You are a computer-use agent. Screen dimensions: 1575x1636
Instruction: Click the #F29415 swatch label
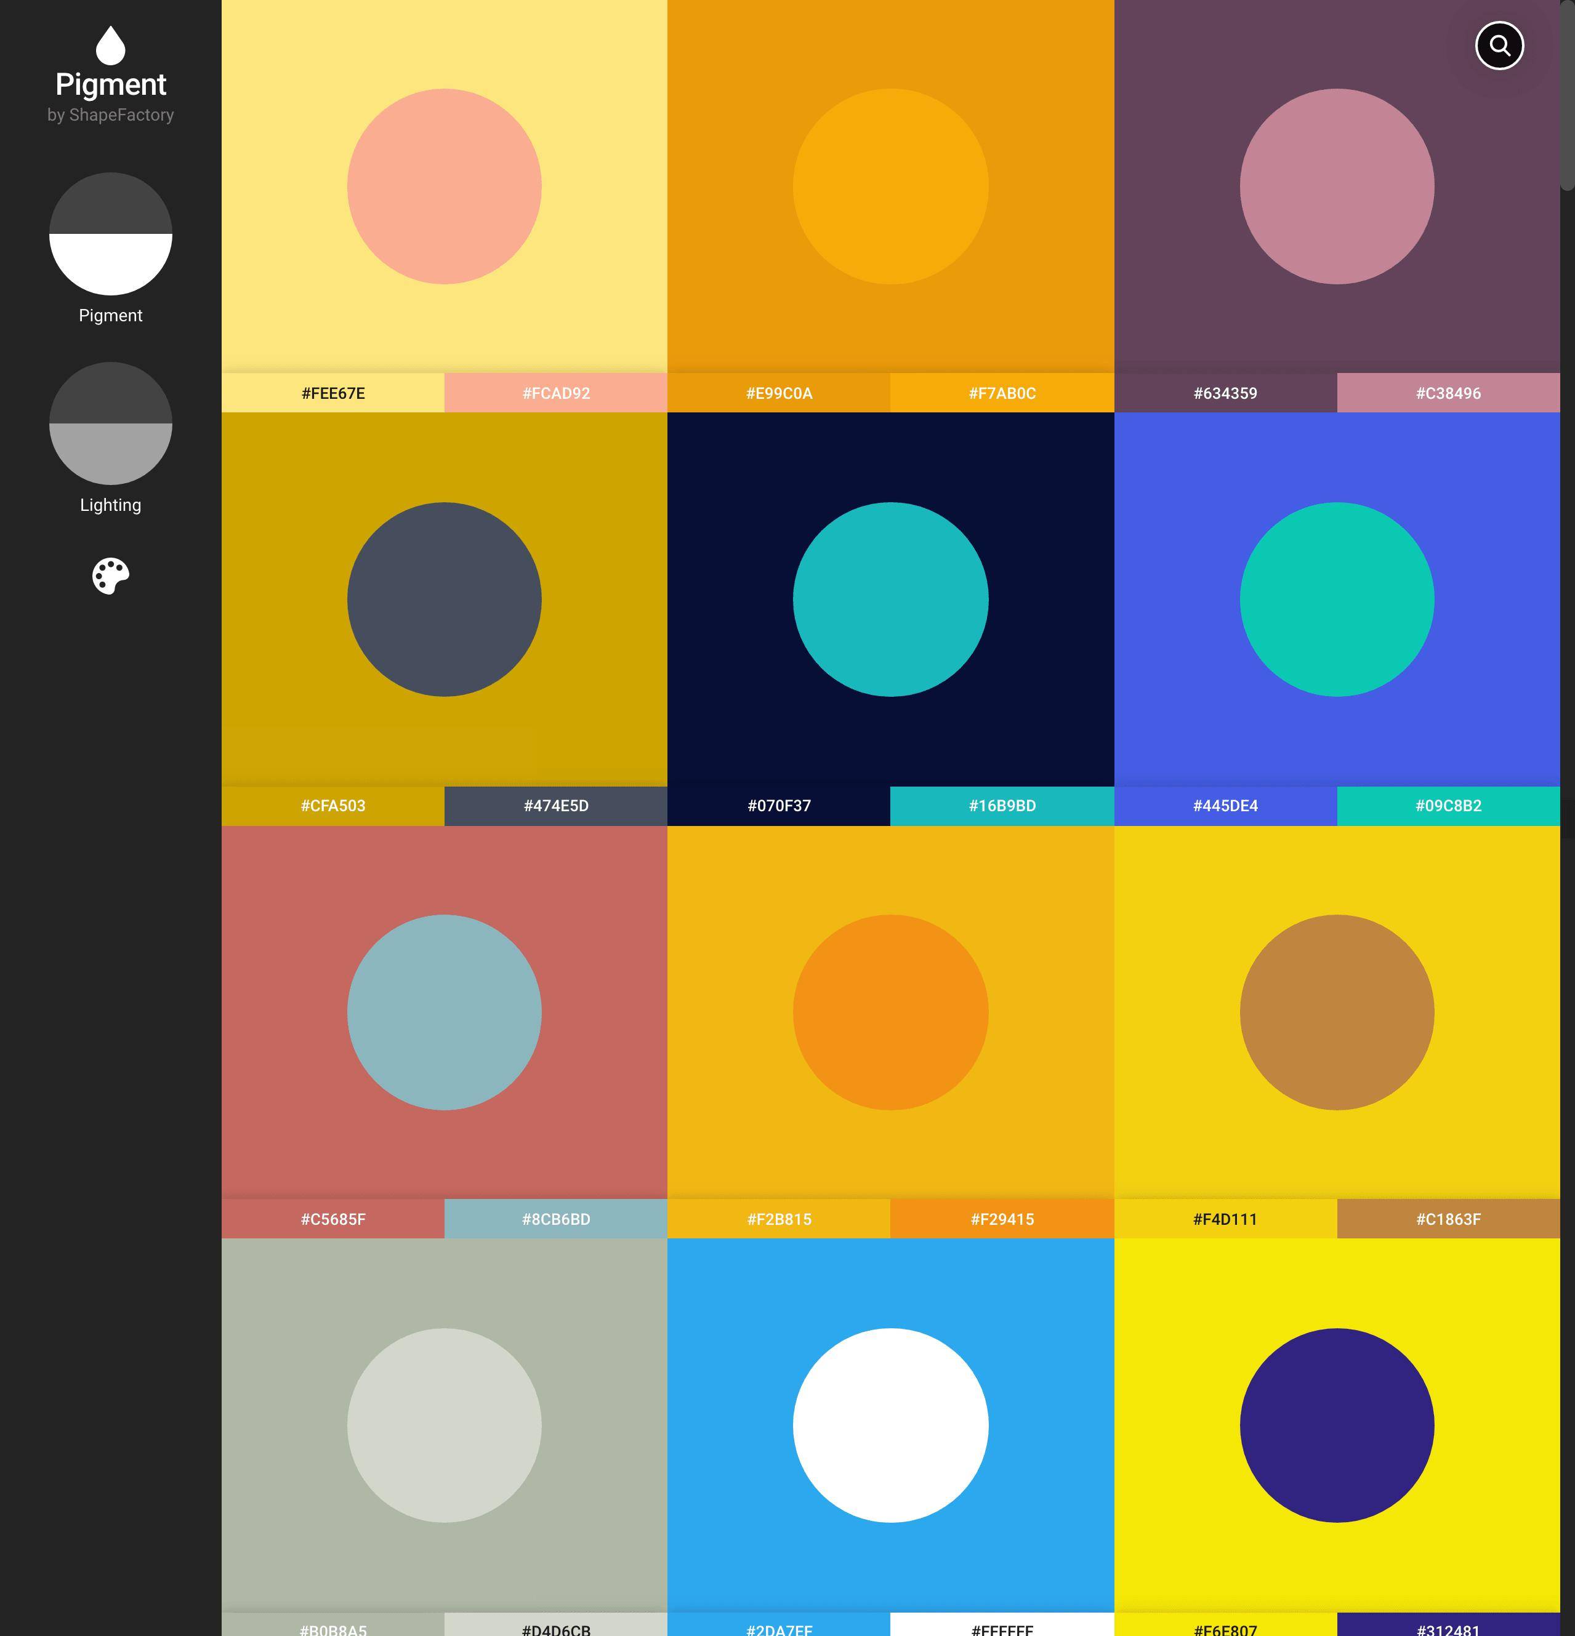tap(1001, 1219)
